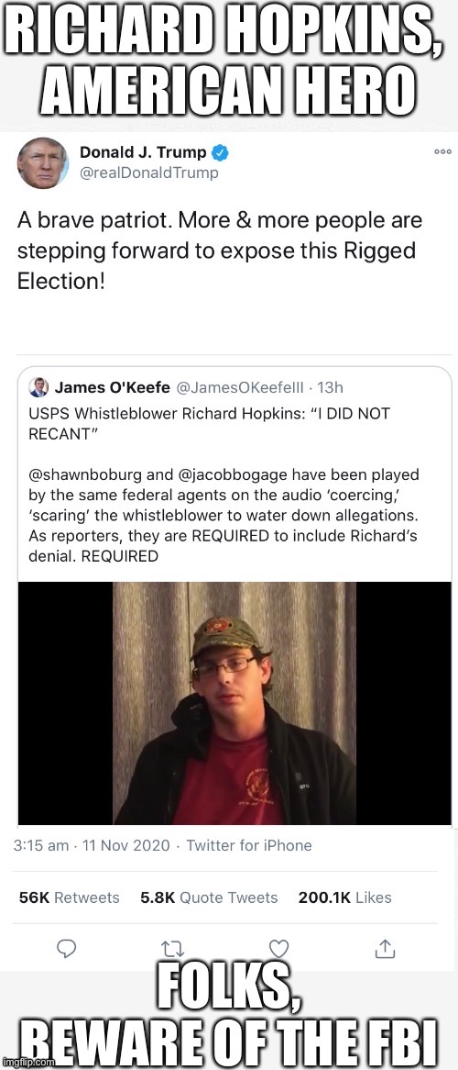Open the tweet's three-dot more options menu
The image size is (458, 1070).
[x=443, y=151]
